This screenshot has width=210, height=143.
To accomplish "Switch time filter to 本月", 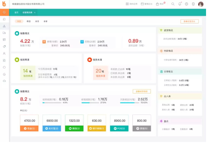I will pos(37,21).
